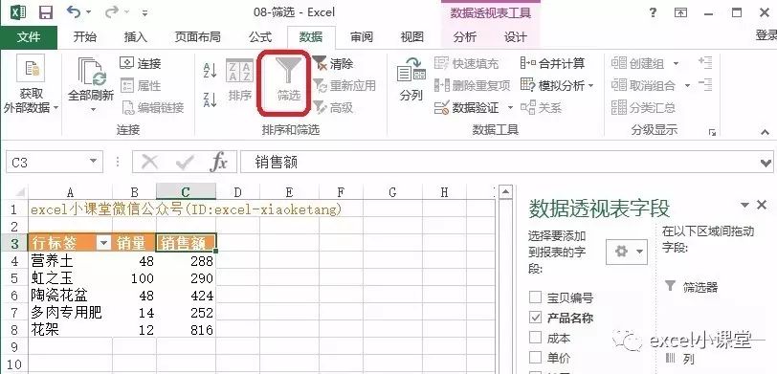The image size is (777, 374).
Task: Uncheck the 产品名称 field checkbox
Action: 535,318
